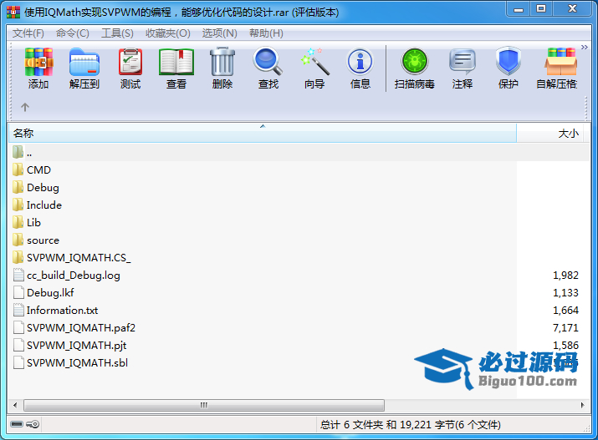Click the Delete (删除) trash icon
598x440 pixels.
click(222, 68)
